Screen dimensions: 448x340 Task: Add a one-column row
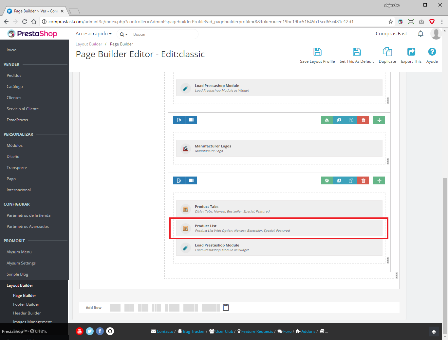click(x=115, y=308)
